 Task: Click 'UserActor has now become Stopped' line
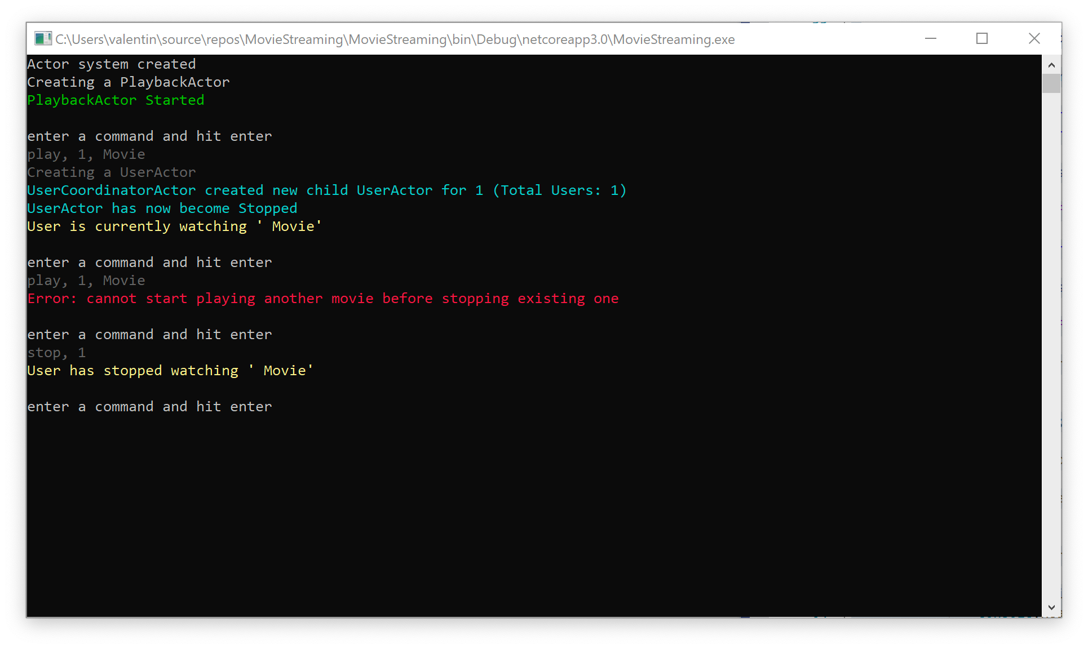(x=162, y=208)
